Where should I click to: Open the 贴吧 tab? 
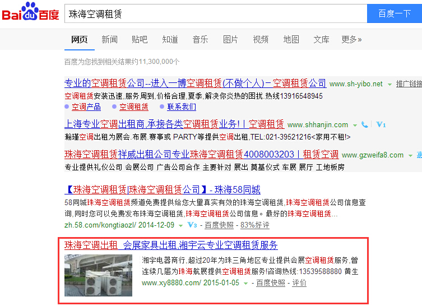pos(140,40)
